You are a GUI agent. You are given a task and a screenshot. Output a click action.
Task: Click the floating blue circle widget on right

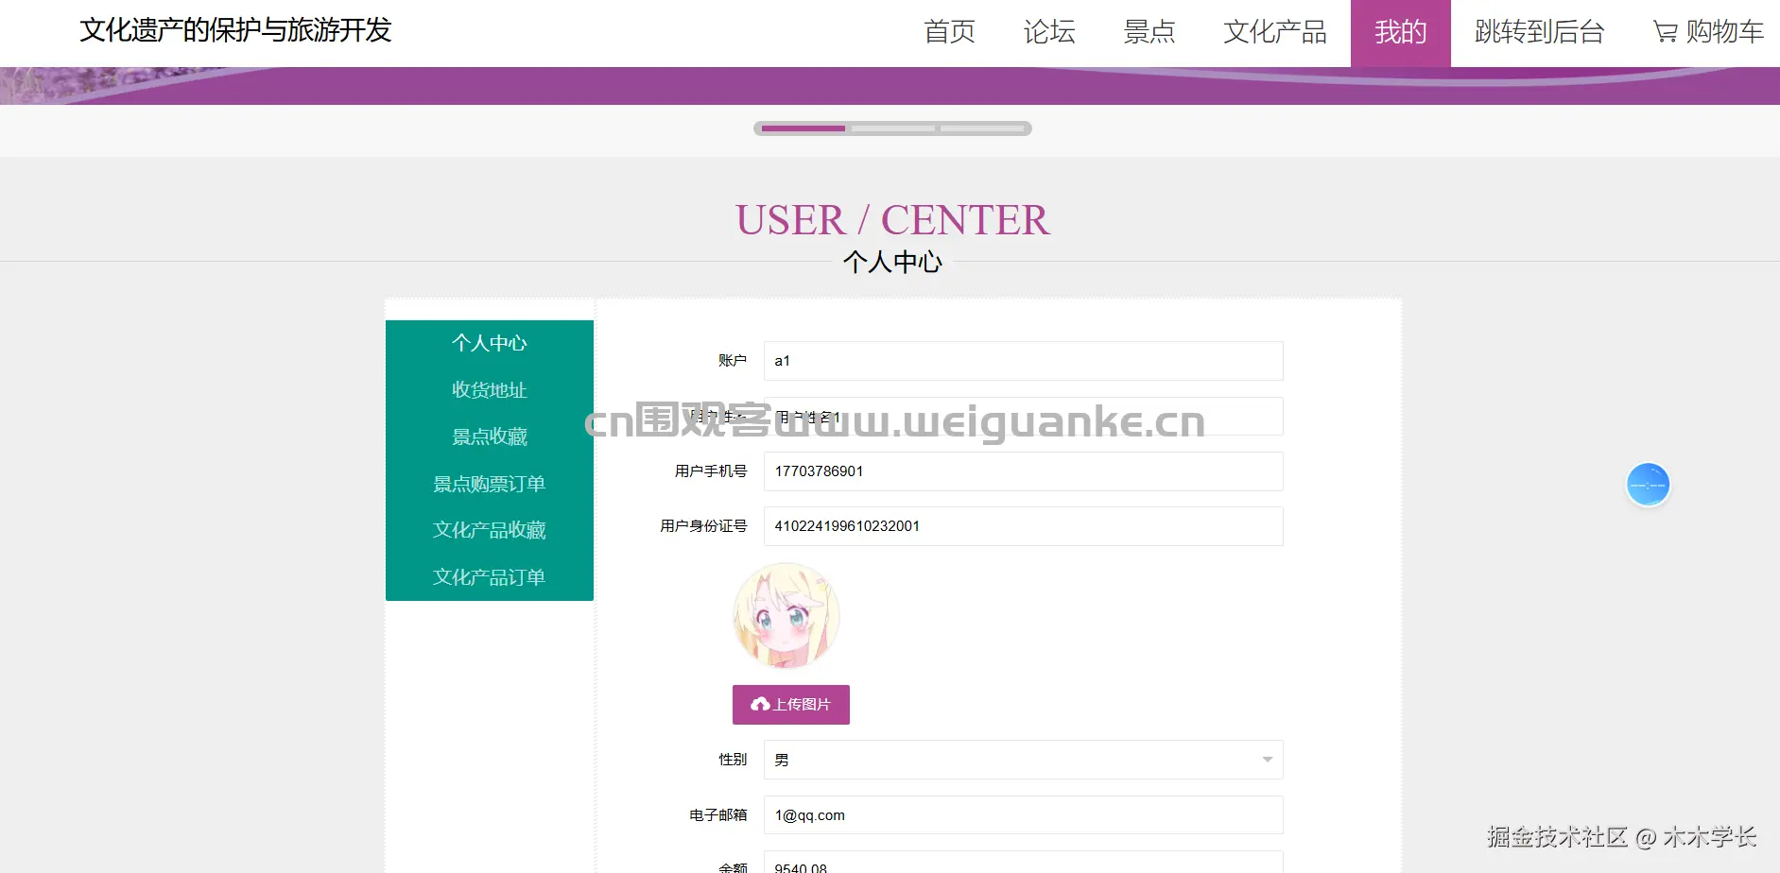1648,484
